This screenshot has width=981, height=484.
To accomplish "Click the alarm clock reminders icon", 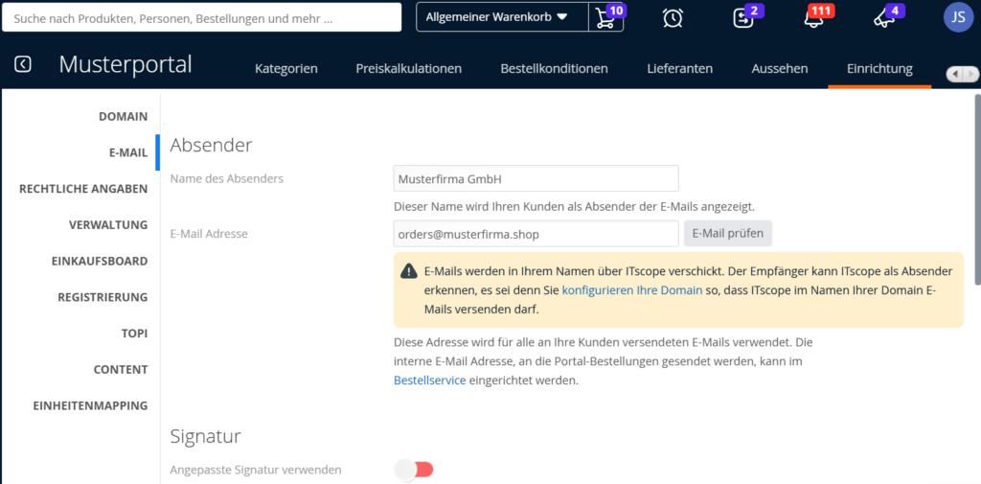I will click(x=673, y=17).
